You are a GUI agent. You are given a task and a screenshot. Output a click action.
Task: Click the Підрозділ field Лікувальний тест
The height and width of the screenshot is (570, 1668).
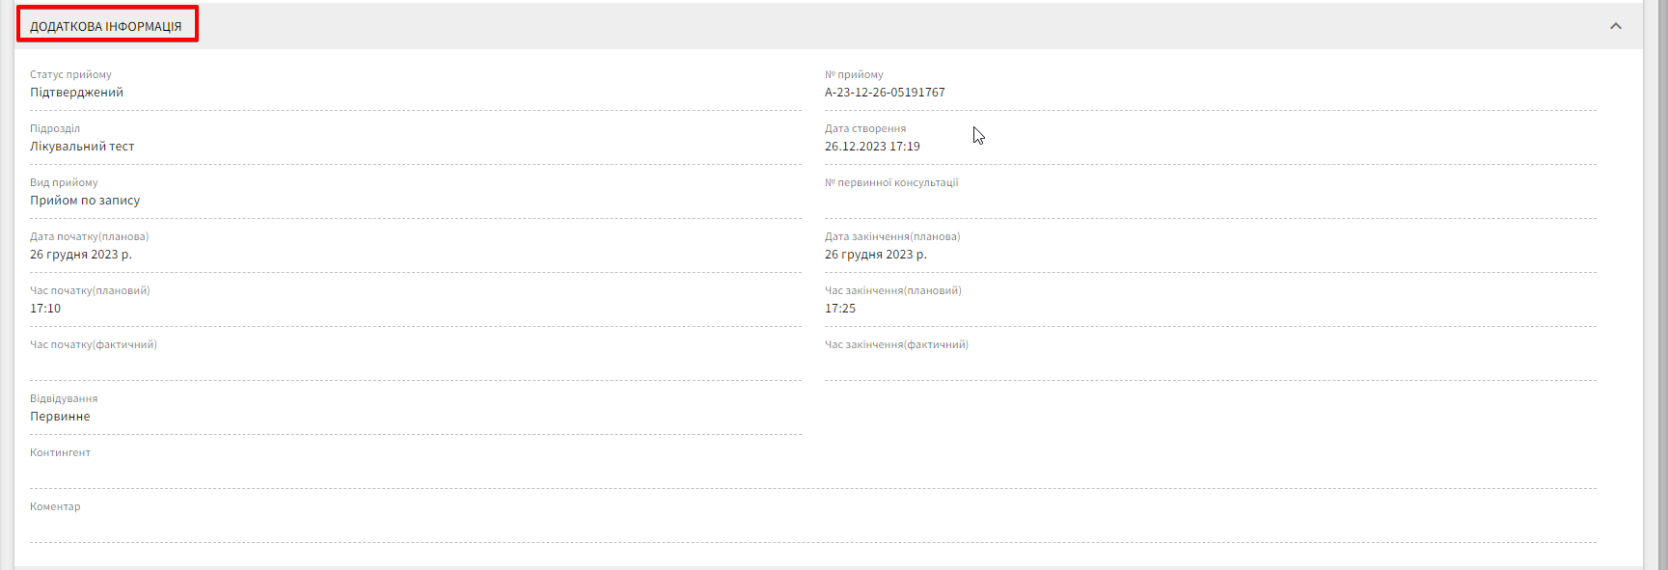pos(82,147)
